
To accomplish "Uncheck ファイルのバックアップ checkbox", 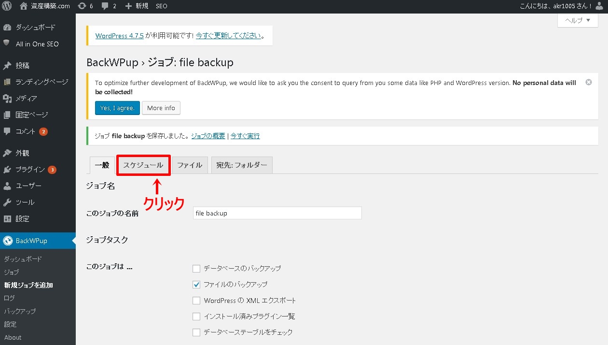I will (x=196, y=284).
